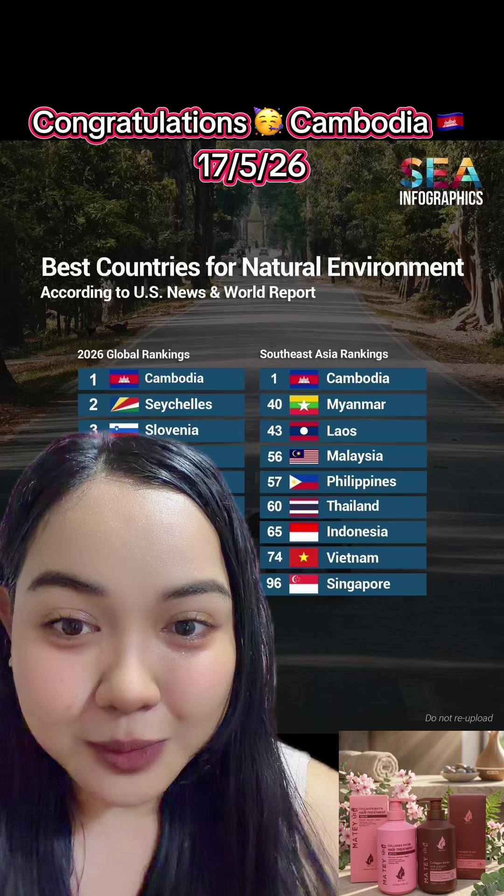Click the Cambodia flag in Southeast Asia rankings

tap(304, 379)
